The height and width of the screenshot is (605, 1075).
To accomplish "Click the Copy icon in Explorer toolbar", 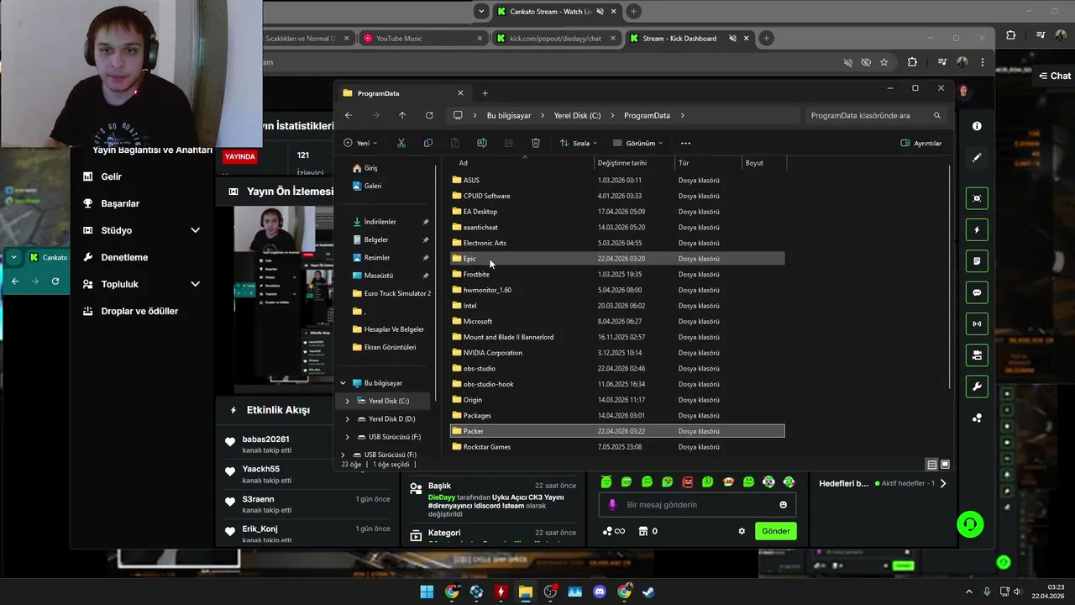I will 428,143.
